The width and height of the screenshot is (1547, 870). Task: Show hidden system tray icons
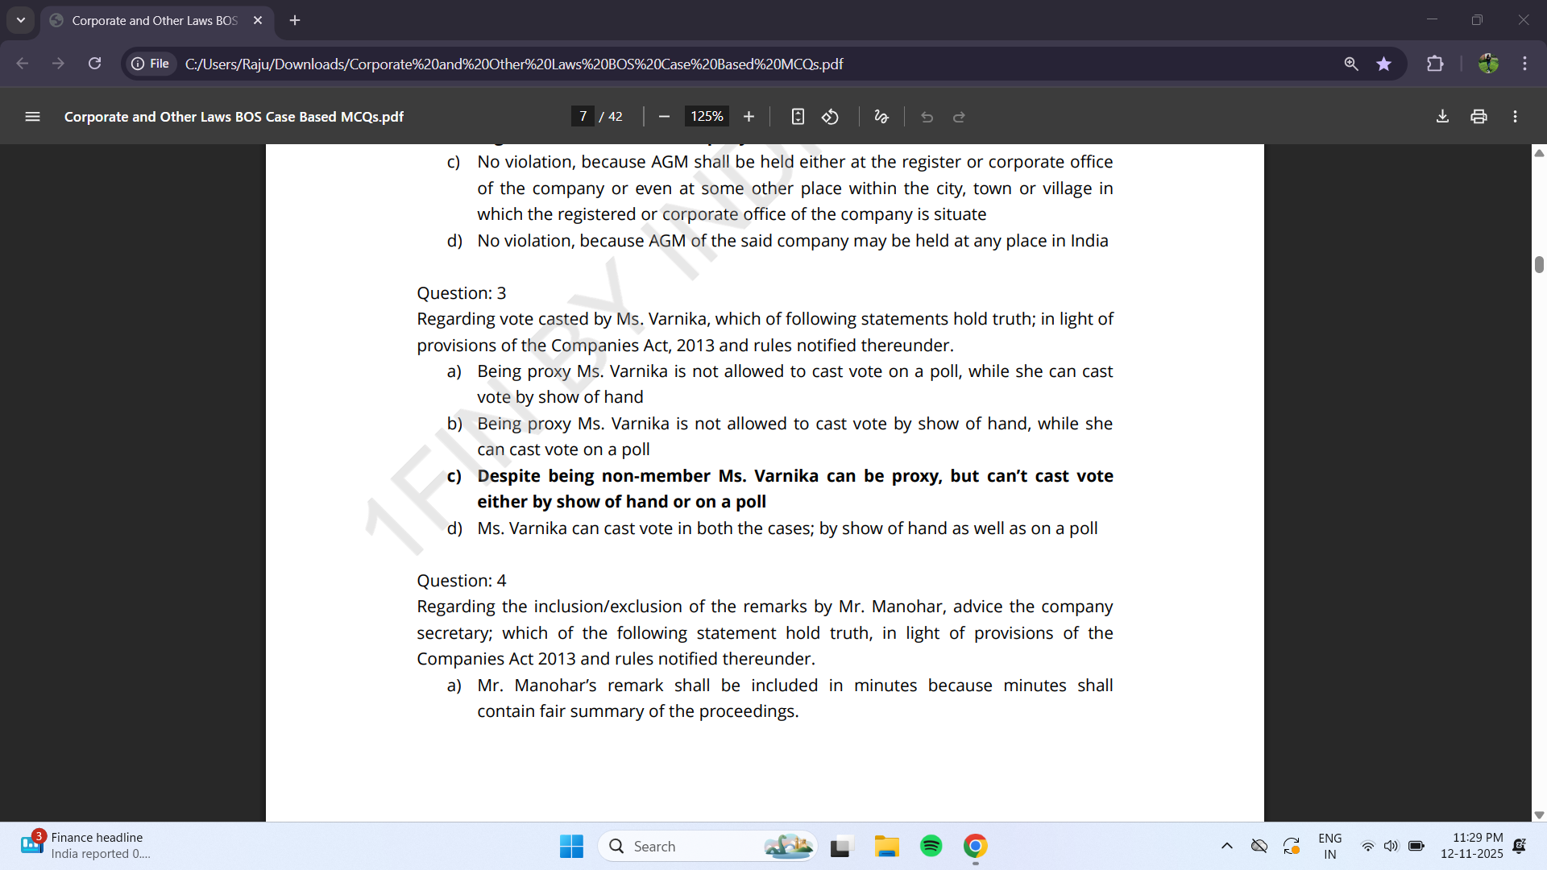[x=1226, y=846]
